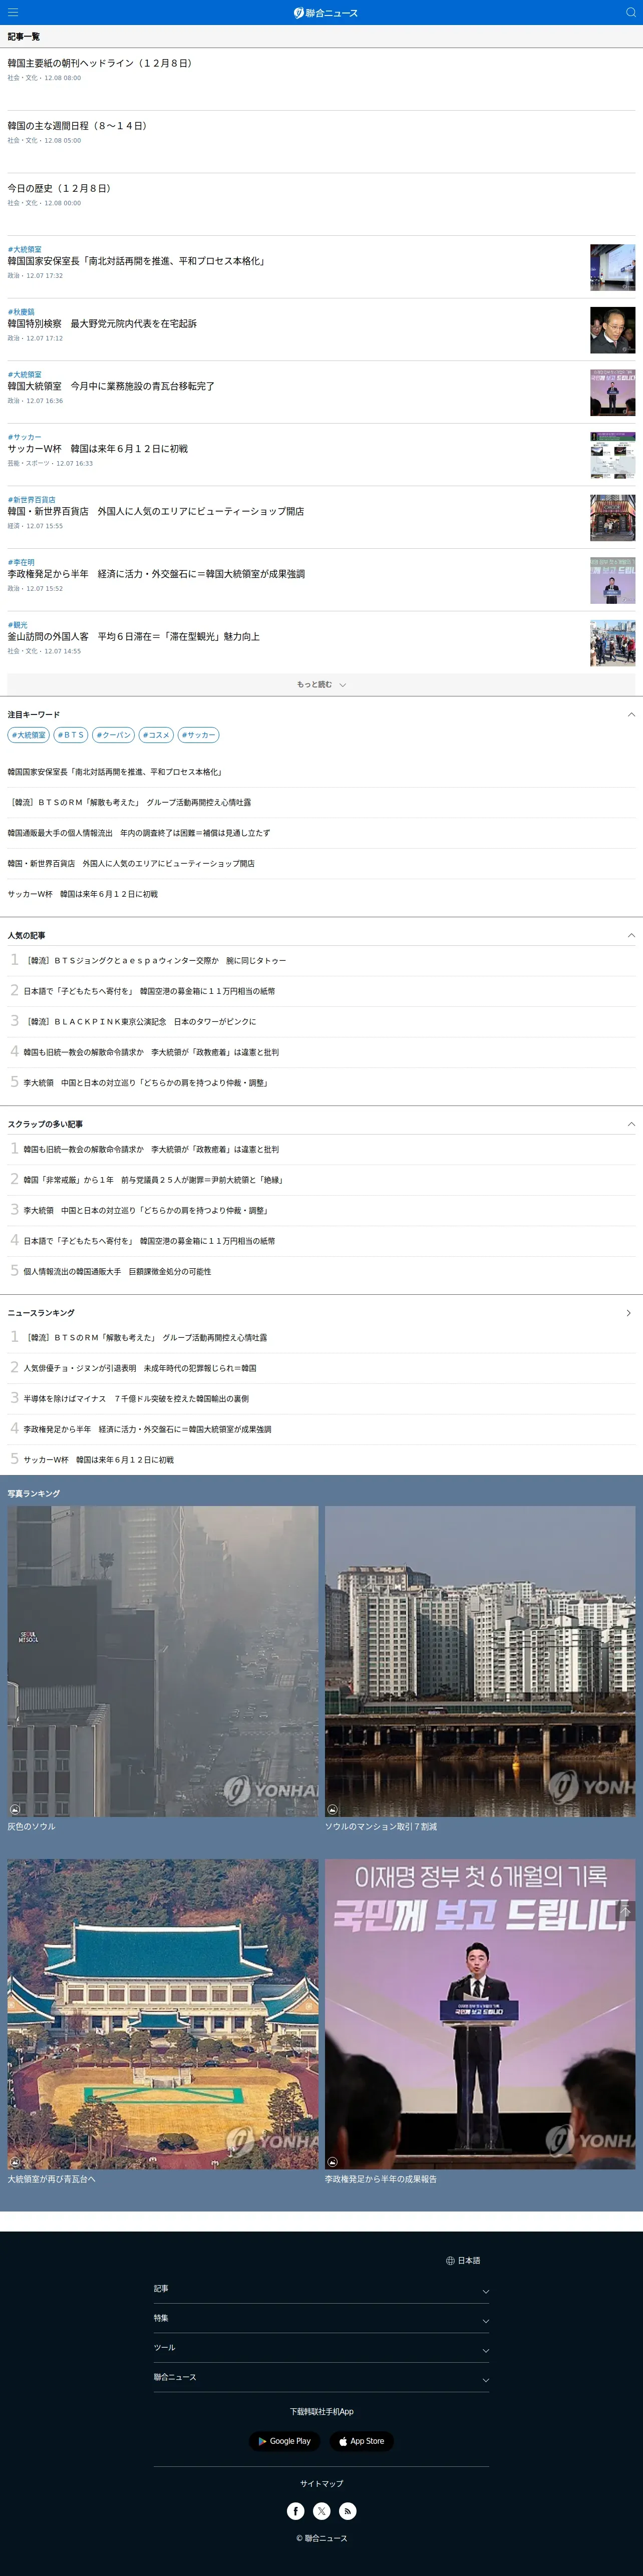643x2576 pixels.
Task: Open the 大統領室が再び青瓦台へ photo
Action: (x=163, y=2013)
